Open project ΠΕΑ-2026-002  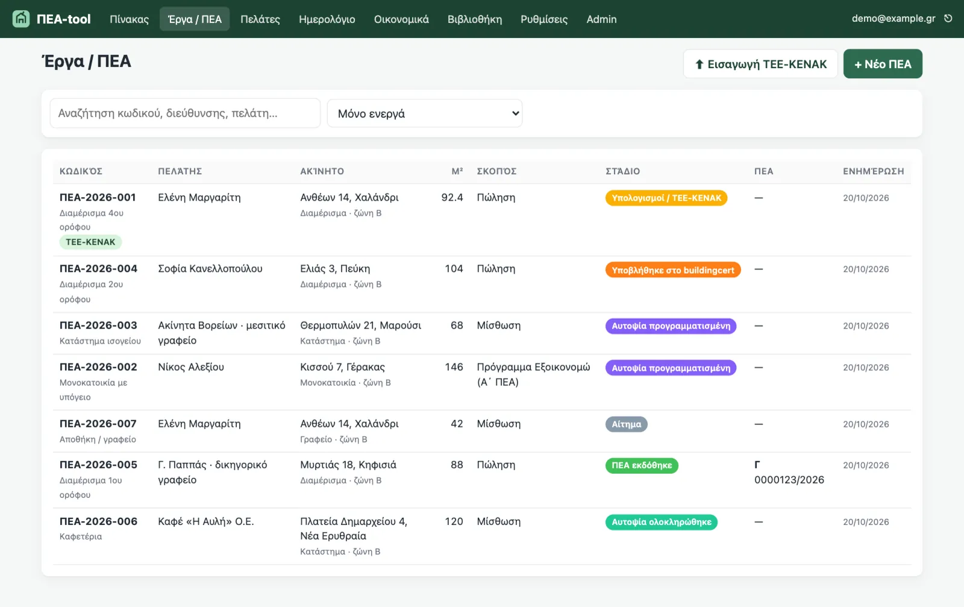pos(98,367)
